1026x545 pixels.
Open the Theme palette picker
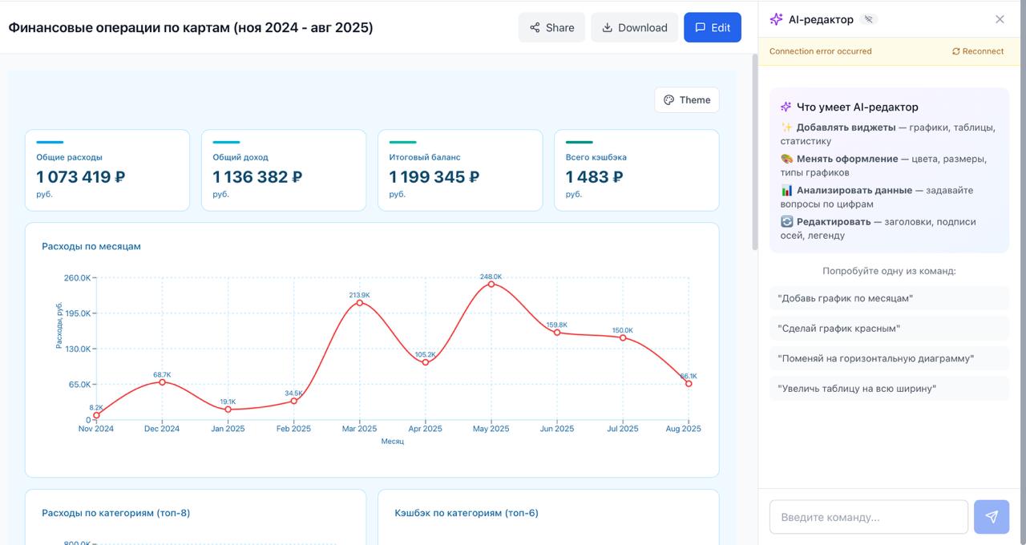pos(686,99)
